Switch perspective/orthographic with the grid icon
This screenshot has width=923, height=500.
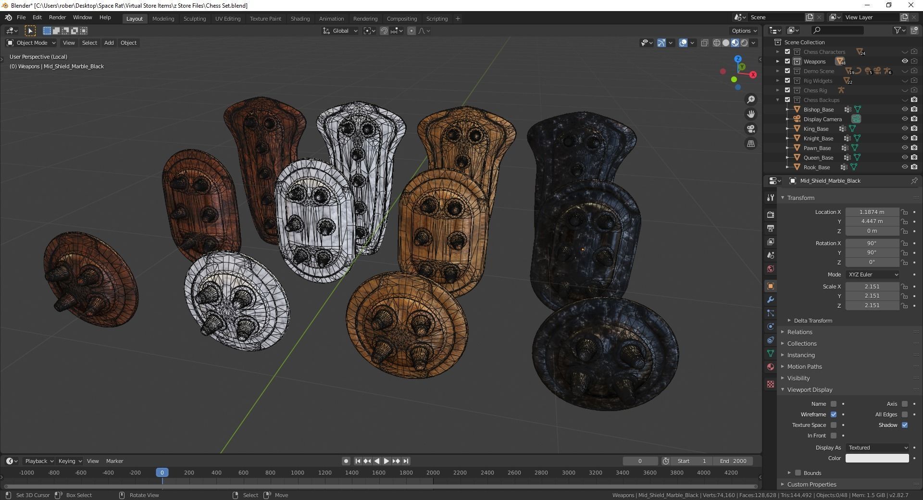pos(750,143)
